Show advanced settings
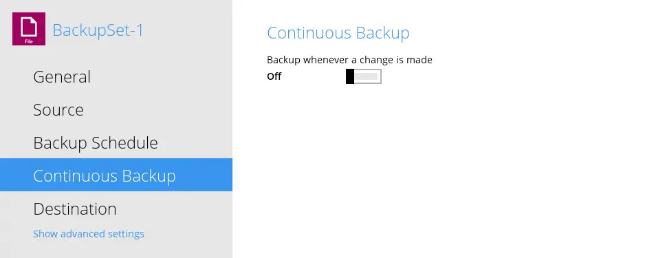The width and height of the screenshot is (654, 258). pos(89,234)
